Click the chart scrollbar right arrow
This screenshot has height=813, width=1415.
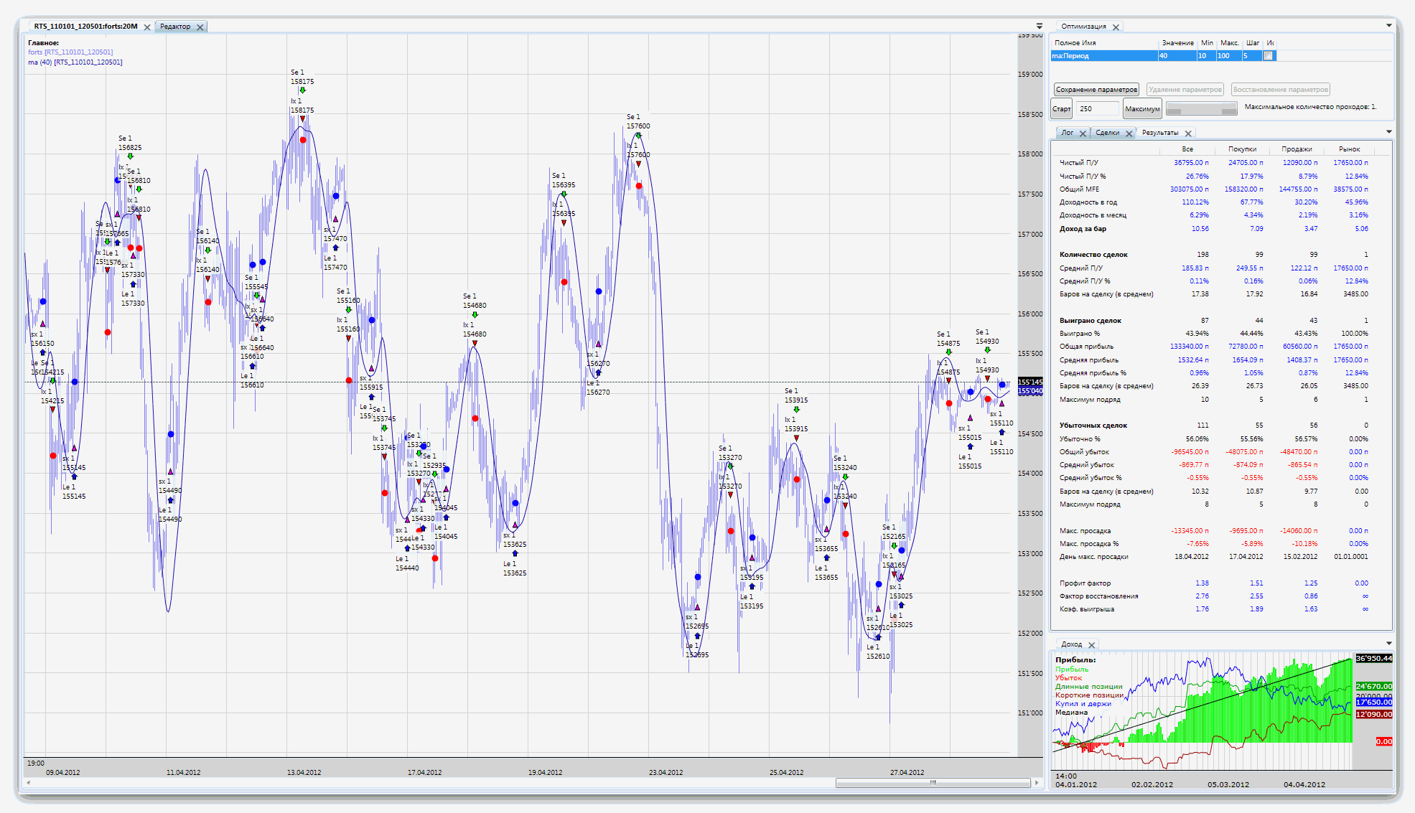[x=1037, y=783]
